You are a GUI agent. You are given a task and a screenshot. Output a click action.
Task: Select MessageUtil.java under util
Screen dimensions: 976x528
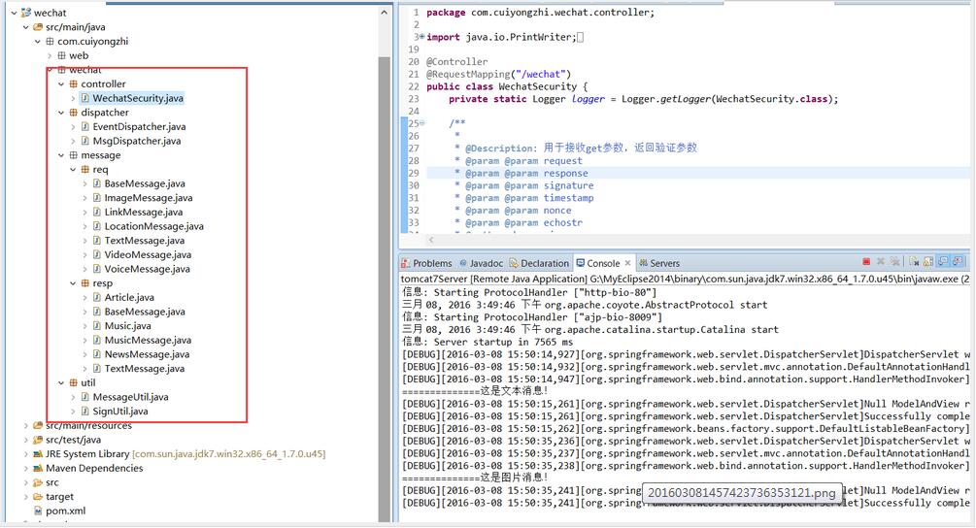130,397
